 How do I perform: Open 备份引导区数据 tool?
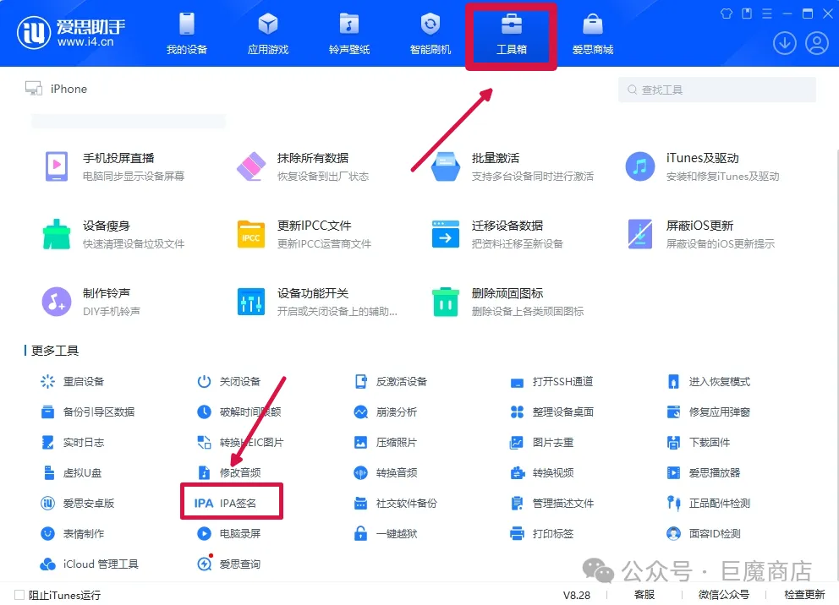click(88, 412)
